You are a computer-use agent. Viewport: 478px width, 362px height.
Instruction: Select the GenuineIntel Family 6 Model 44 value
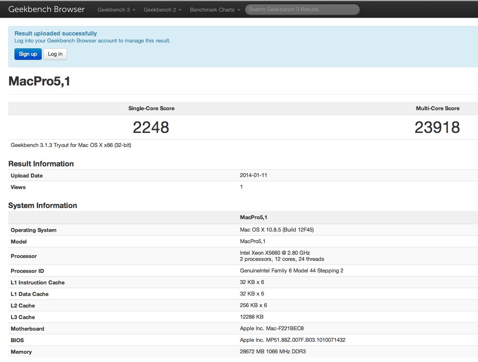pyautogui.click(x=292, y=271)
